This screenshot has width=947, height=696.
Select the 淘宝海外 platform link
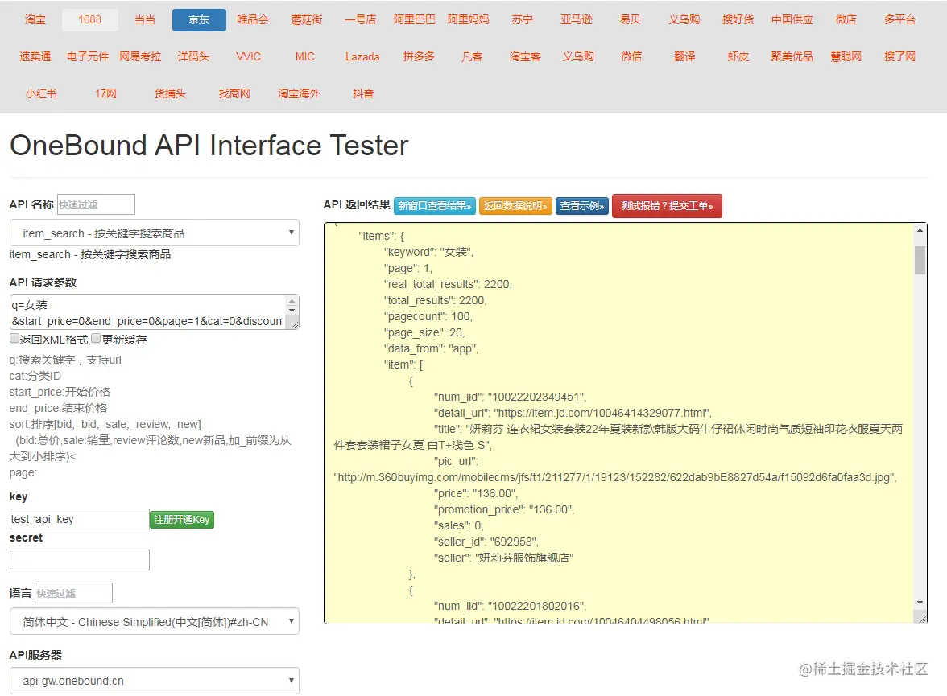click(299, 93)
